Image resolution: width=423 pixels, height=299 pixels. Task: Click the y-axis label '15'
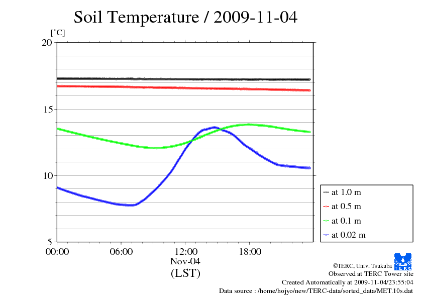point(48,109)
